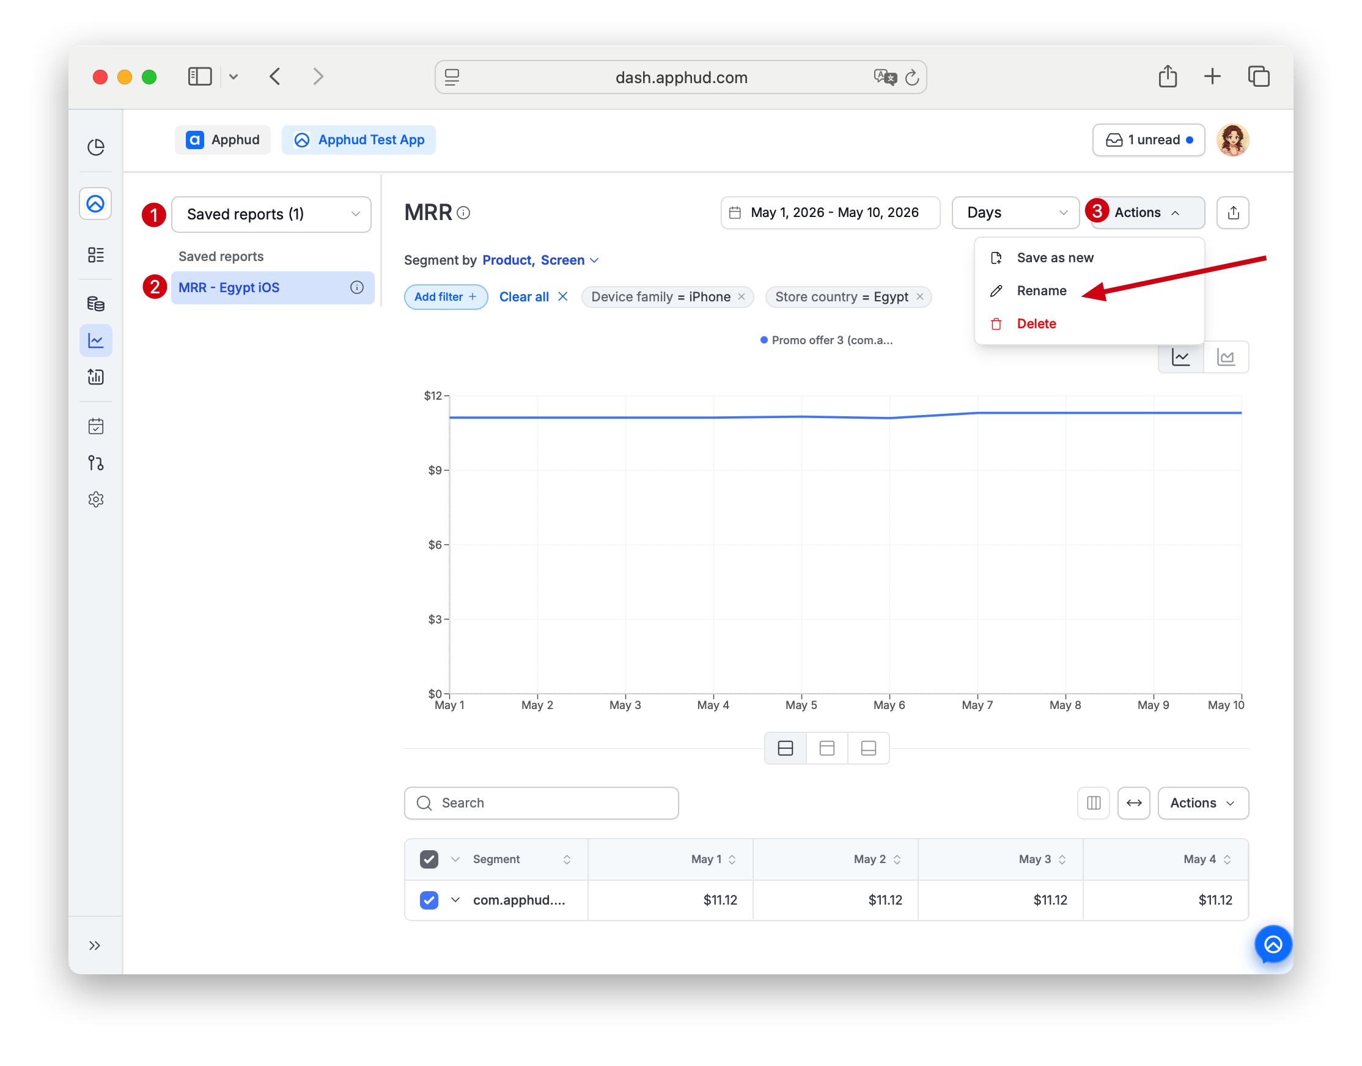Toggle Safari sidebar
Viewport: 1362px width, 1066px height.
click(200, 77)
